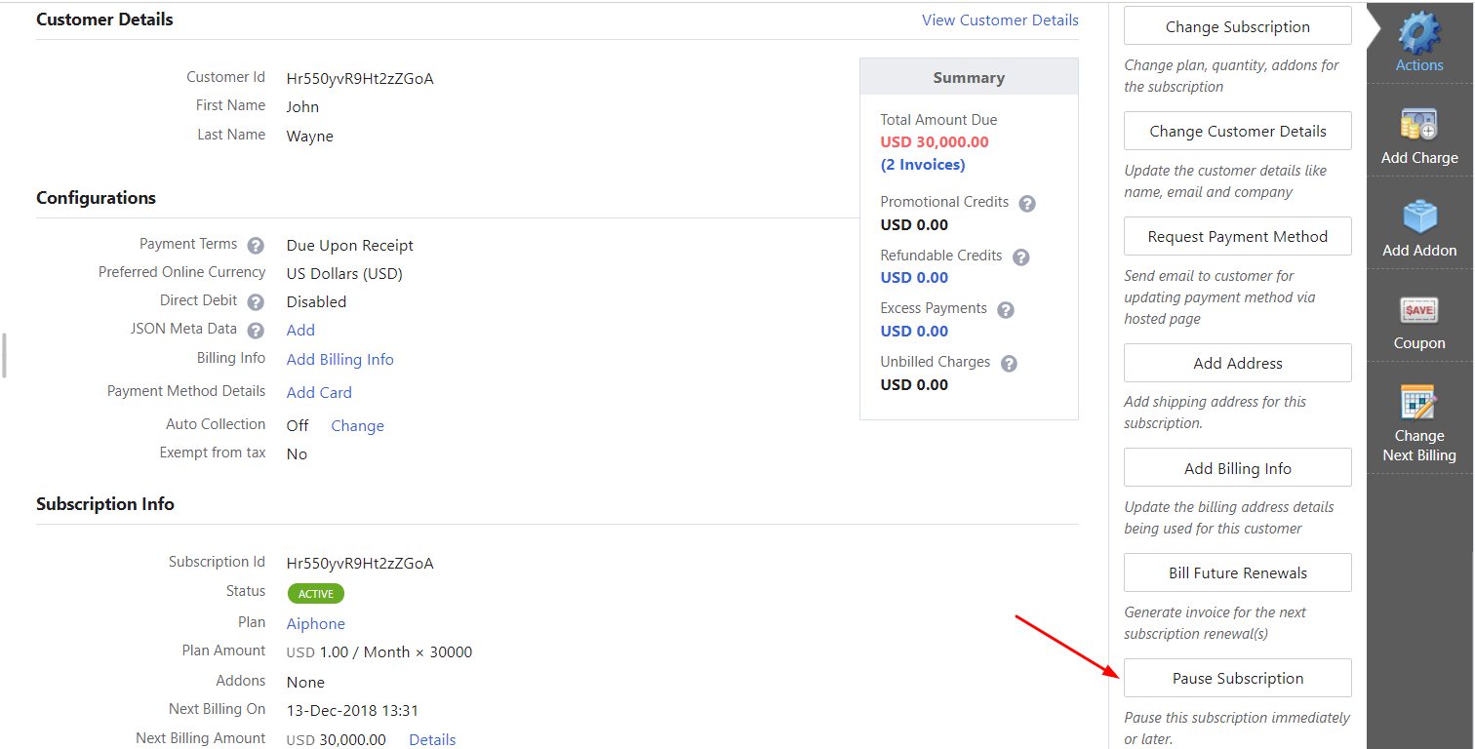Open the Coupon save-tag icon
The width and height of the screenshot is (1475, 749).
point(1418,310)
